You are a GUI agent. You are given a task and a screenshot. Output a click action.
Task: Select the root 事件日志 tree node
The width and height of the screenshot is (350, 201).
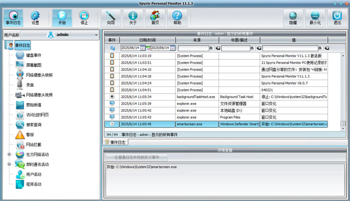coord(23,45)
